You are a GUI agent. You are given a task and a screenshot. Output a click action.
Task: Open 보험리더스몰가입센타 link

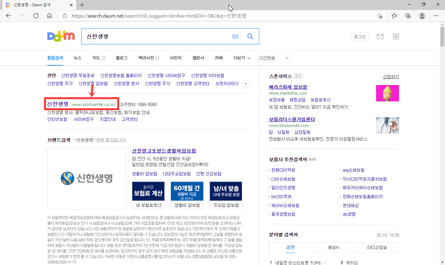point(292,120)
